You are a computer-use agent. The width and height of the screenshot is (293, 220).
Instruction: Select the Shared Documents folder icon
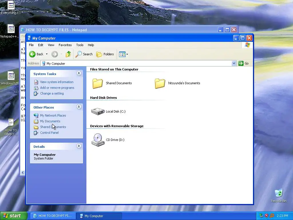98,83
